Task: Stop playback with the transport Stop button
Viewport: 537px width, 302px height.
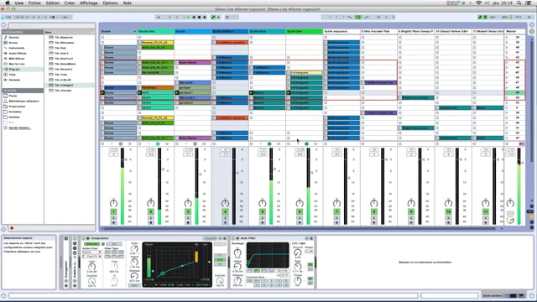Action: pyautogui.click(x=194, y=17)
